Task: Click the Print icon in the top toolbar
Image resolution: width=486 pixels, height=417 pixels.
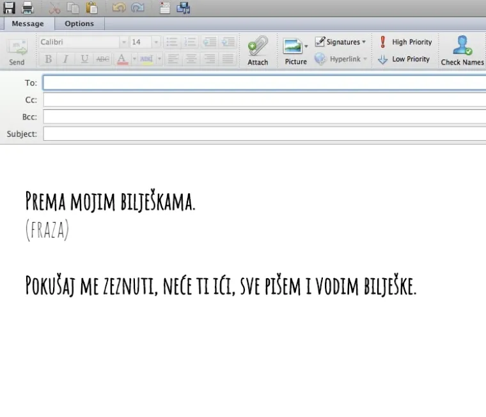Action: 27,8
